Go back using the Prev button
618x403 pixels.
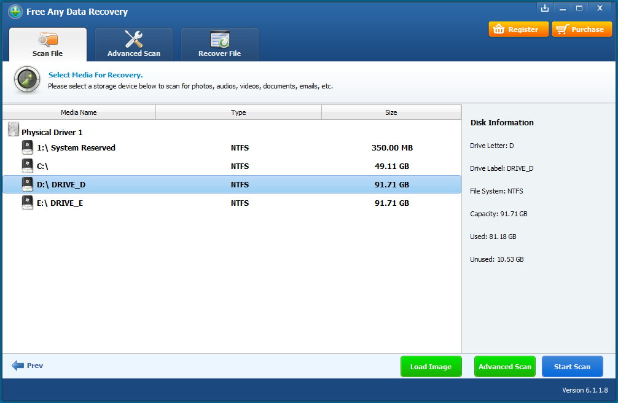(27, 366)
